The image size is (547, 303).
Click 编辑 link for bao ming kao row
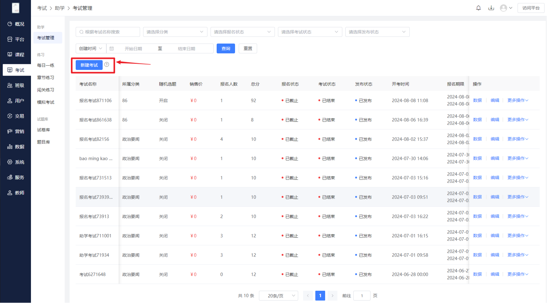495,158
